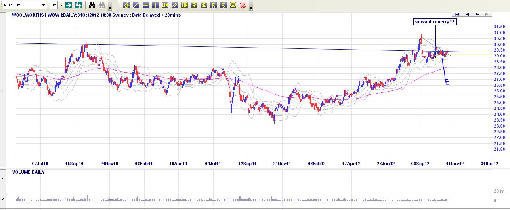Select the first LIN drawing tool
The image size is (510, 210).
click(x=165, y=5)
